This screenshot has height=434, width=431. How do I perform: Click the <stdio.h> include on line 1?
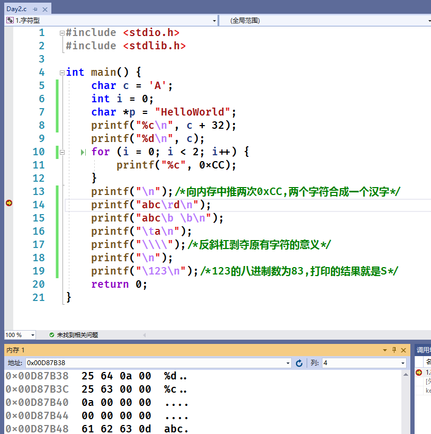pos(151,33)
